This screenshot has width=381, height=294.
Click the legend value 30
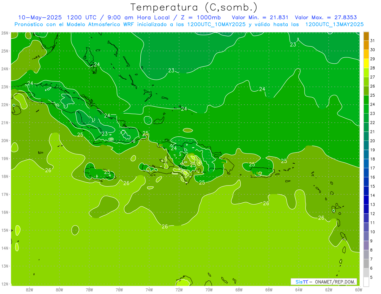[x=372, y=50]
